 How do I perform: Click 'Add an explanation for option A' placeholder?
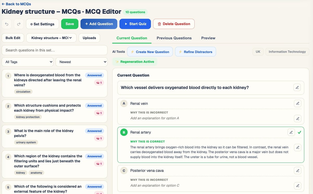pyautogui.click(x=155, y=118)
